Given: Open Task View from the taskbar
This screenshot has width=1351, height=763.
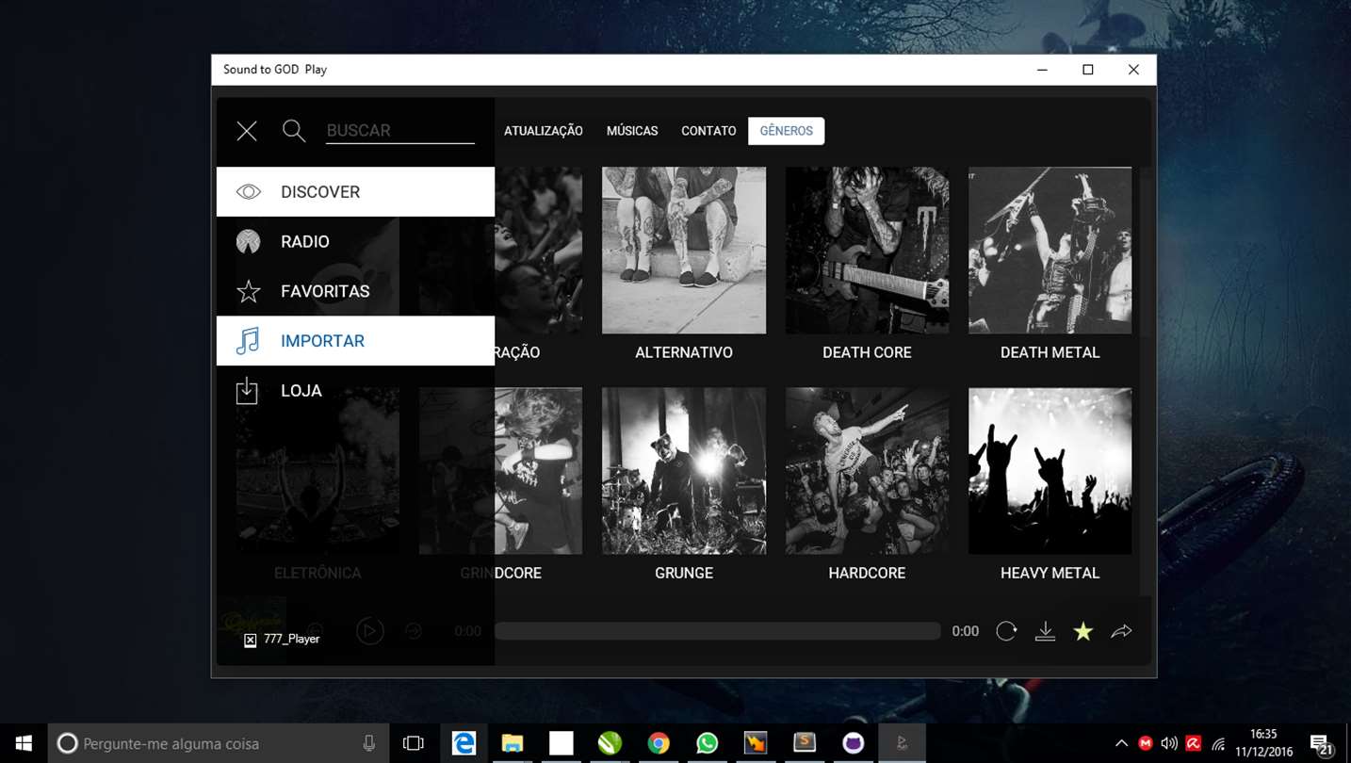Looking at the screenshot, I should (413, 743).
